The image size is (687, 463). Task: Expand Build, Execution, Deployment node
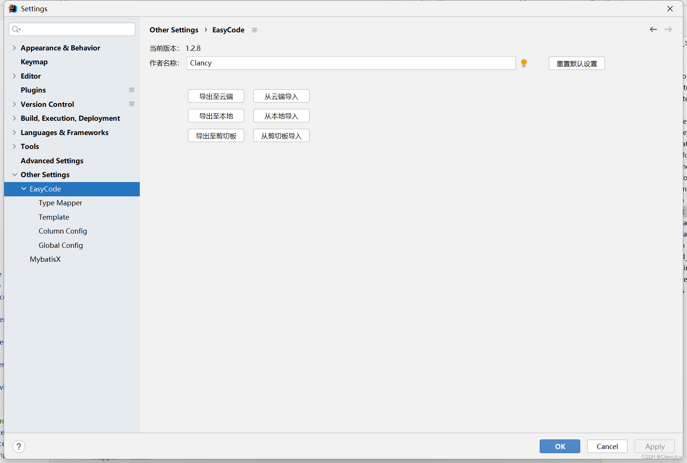[x=14, y=118]
